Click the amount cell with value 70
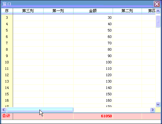 [93, 43]
